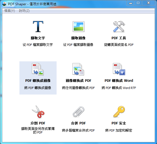The image size is (157, 144).
Task: Open the 檔案(Y) menu
Action: 9,11
